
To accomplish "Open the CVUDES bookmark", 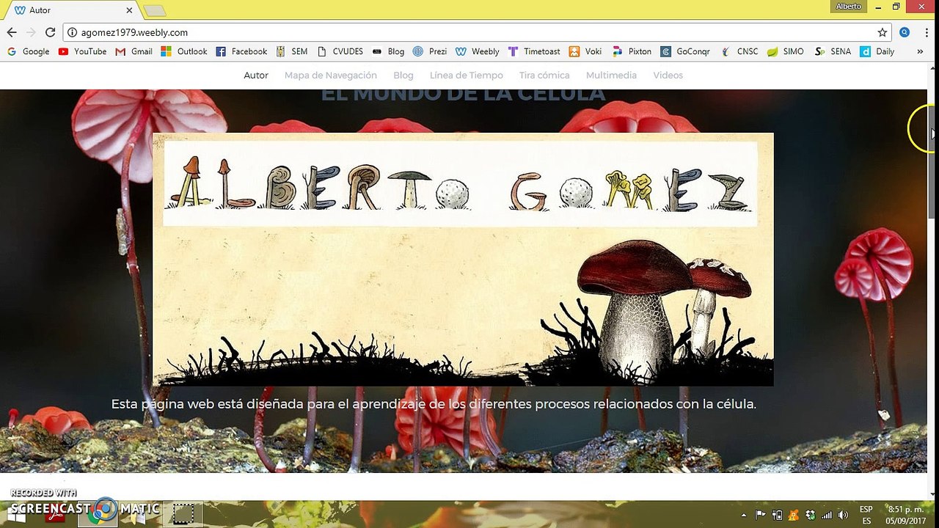I will pyautogui.click(x=340, y=51).
